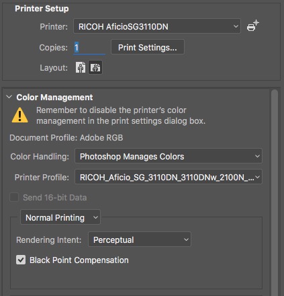Open the Rendering Intent Perceptual dropdown
The image size is (284, 296).
coord(140,239)
